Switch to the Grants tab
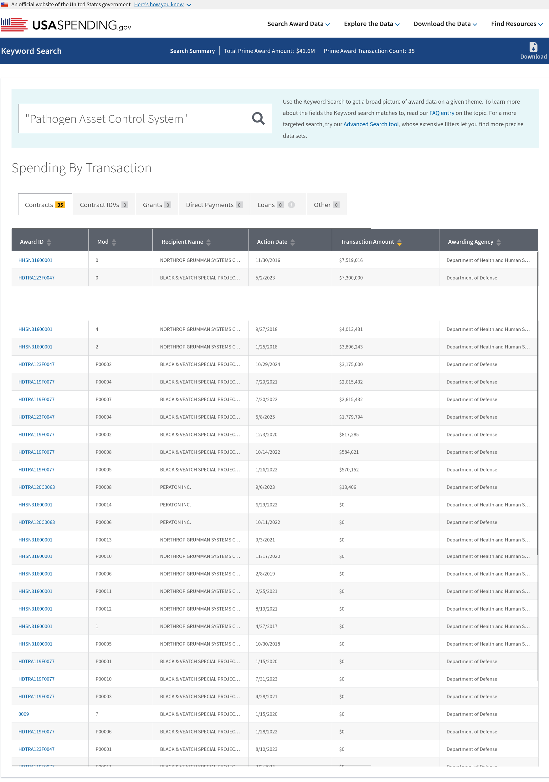This screenshot has width=549, height=782. (x=156, y=205)
